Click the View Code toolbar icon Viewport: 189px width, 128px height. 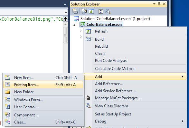(x=101, y=11)
